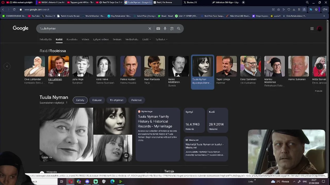Click the Google search input field

coord(93,29)
